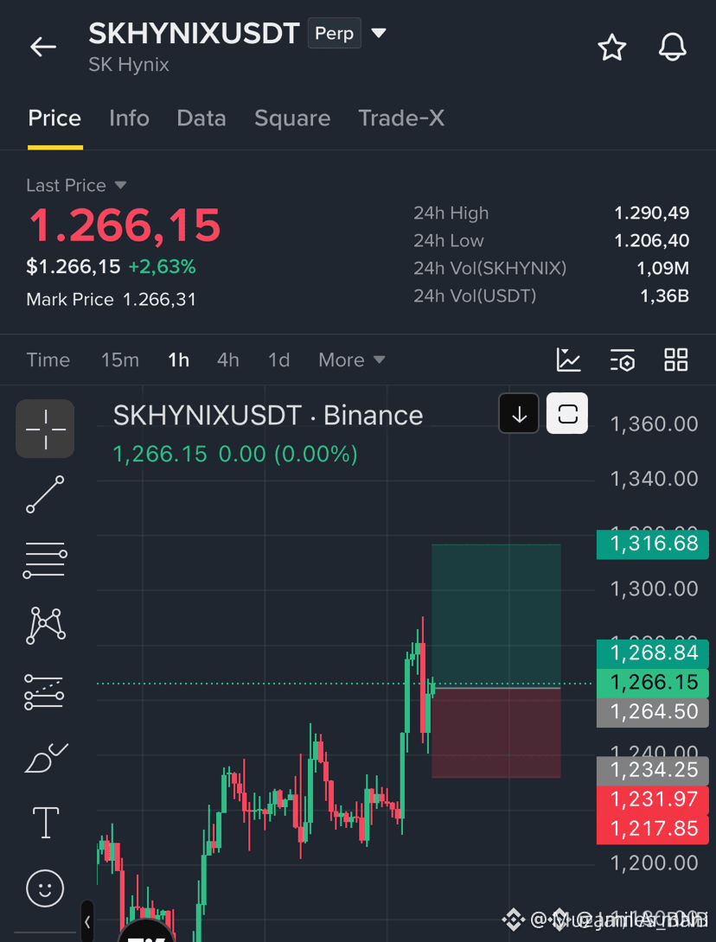Select the long/short position forecasting tool

pyautogui.click(x=44, y=691)
